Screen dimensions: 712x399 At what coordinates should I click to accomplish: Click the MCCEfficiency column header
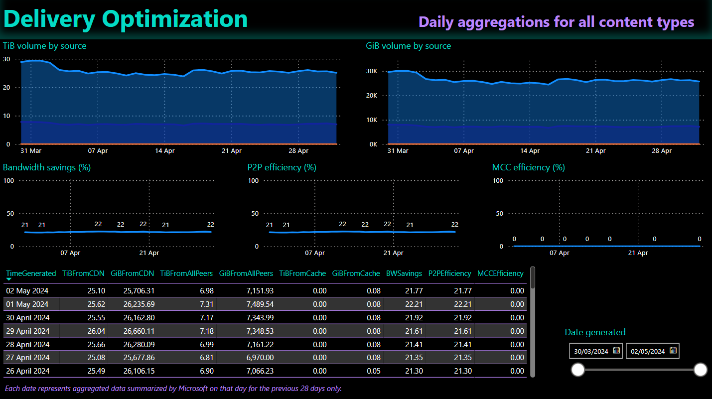pyautogui.click(x=500, y=273)
